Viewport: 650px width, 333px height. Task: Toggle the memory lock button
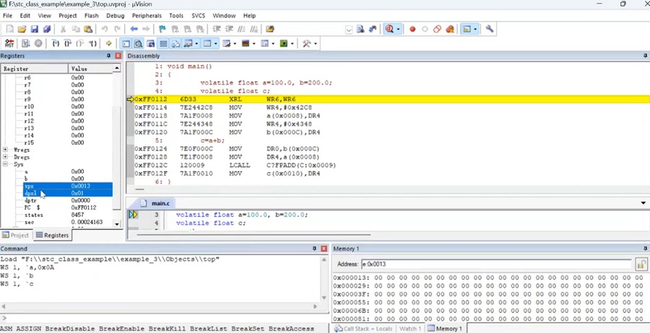pyautogui.click(x=640, y=265)
